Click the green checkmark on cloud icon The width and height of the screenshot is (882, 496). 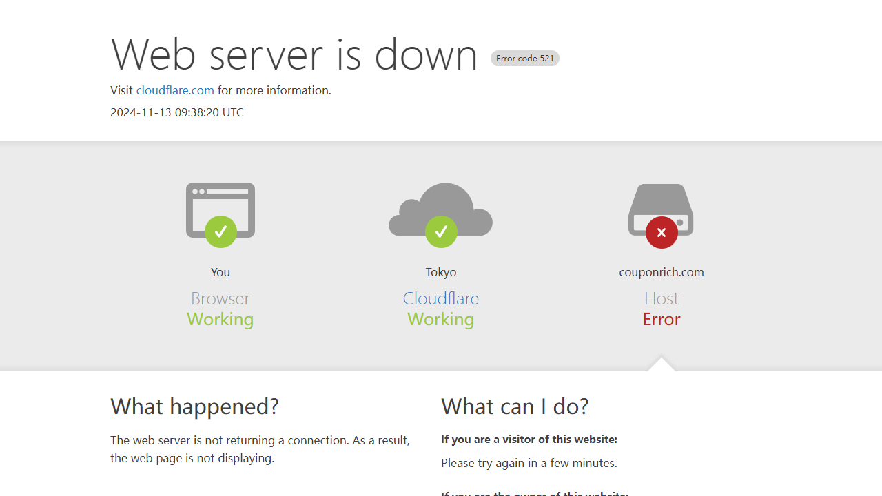(441, 232)
